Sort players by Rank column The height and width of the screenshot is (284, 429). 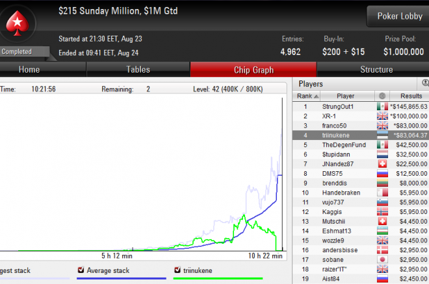pyautogui.click(x=307, y=96)
